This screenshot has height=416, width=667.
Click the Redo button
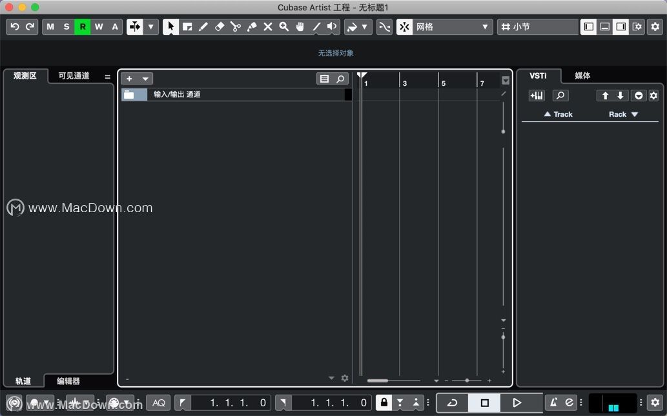(30, 27)
